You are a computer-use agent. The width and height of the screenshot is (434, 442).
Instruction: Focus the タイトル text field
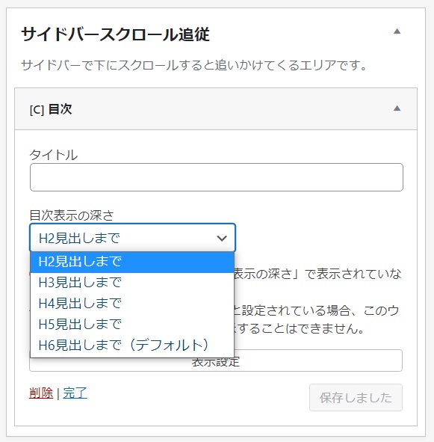(217, 177)
